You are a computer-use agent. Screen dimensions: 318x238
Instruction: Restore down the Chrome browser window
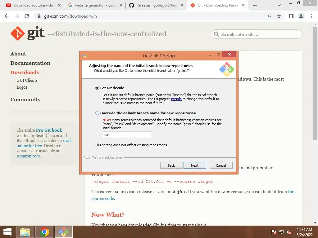[x=299, y=3]
